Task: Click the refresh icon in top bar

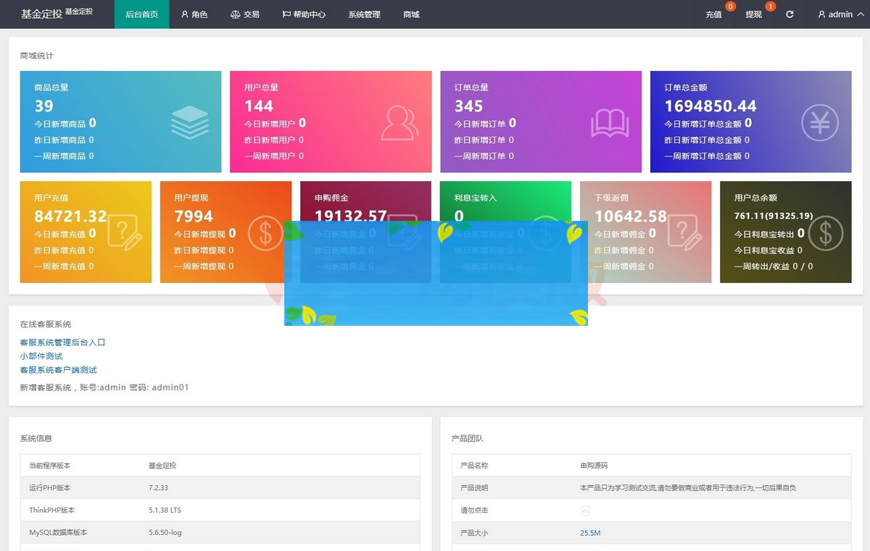Action: 790,14
